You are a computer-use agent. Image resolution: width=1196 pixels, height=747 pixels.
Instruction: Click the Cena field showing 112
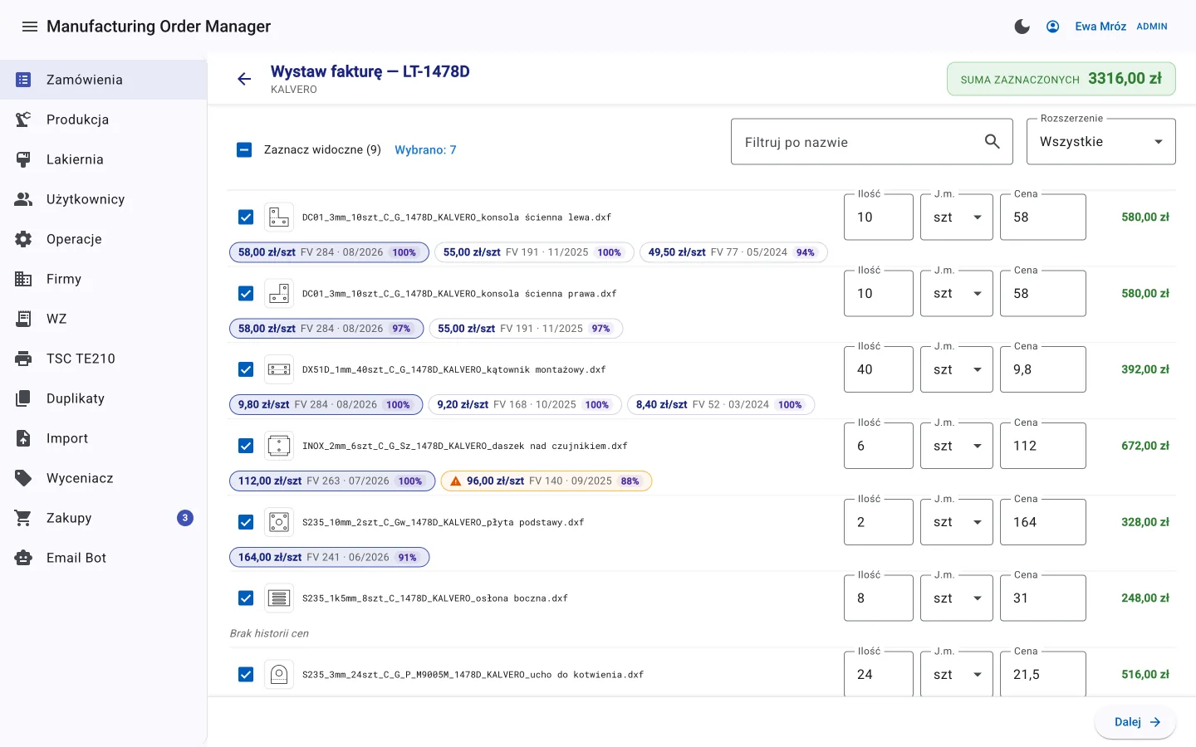(1043, 446)
